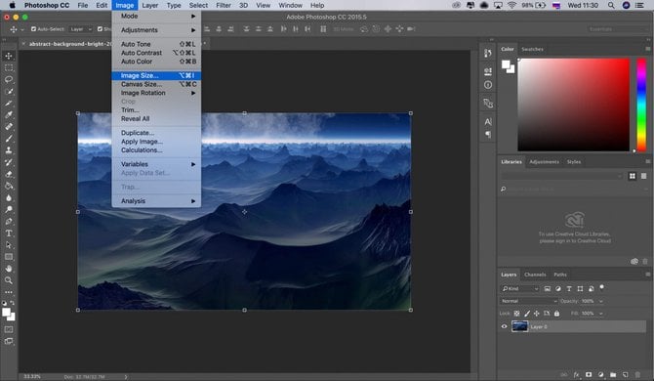
Task: Toggle layer filtering on/off switch
Action: click(601, 287)
